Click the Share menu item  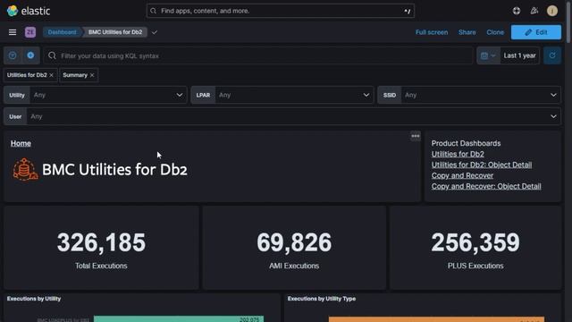coord(467,32)
